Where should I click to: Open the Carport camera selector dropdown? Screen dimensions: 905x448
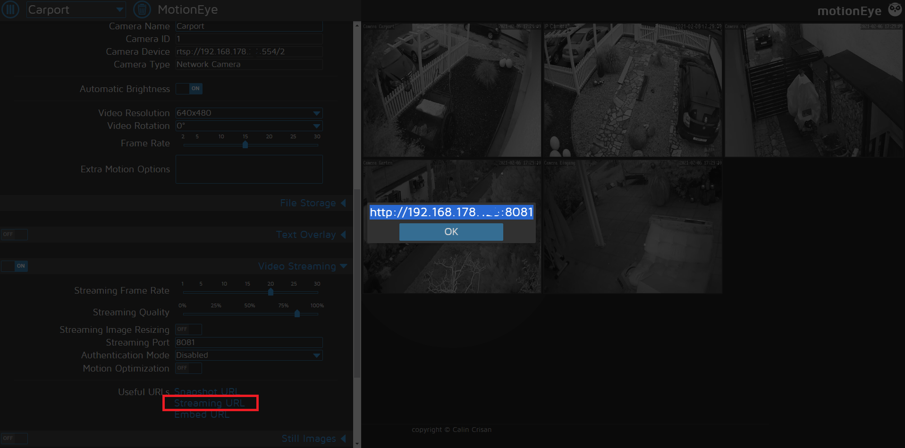[x=76, y=9]
